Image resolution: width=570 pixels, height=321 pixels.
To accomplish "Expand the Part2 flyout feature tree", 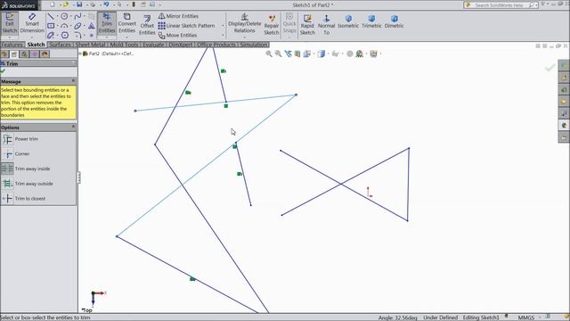I will click(80, 53).
